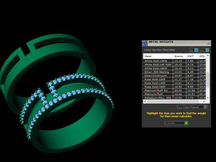Select the Rose Gold:10KR row

pos(175,79)
